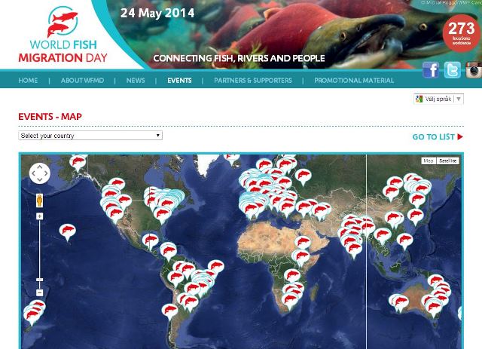Click the language selector dropdown arrow
The height and width of the screenshot is (349, 482).
point(459,99)
